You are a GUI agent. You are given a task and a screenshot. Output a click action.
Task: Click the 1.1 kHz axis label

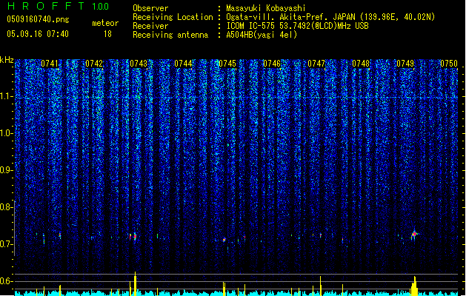[7, 96]
